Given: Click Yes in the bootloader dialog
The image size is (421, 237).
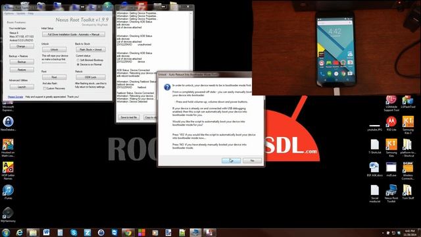Looking at the screenshot, I should (x=231, y=161).
